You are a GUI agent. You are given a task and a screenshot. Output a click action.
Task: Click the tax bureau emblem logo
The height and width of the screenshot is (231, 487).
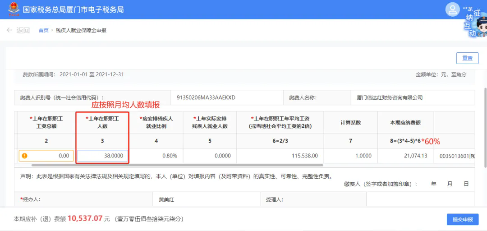click(x=14, y=9)
